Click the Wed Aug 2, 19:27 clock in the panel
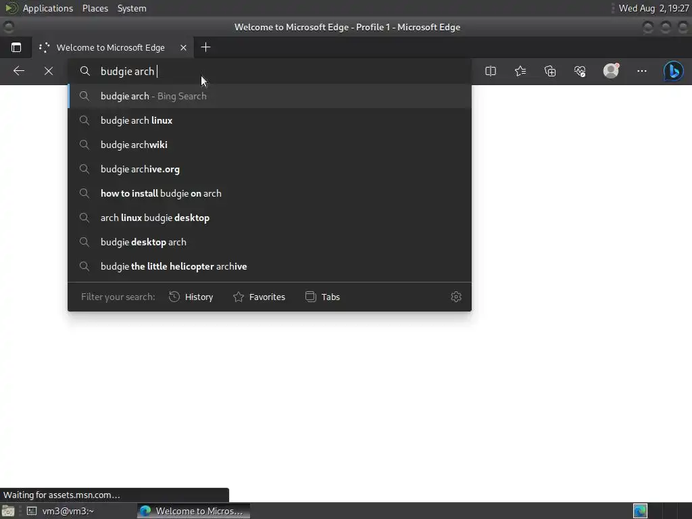This screenshot has height=519, width=692. pos(653,8)
